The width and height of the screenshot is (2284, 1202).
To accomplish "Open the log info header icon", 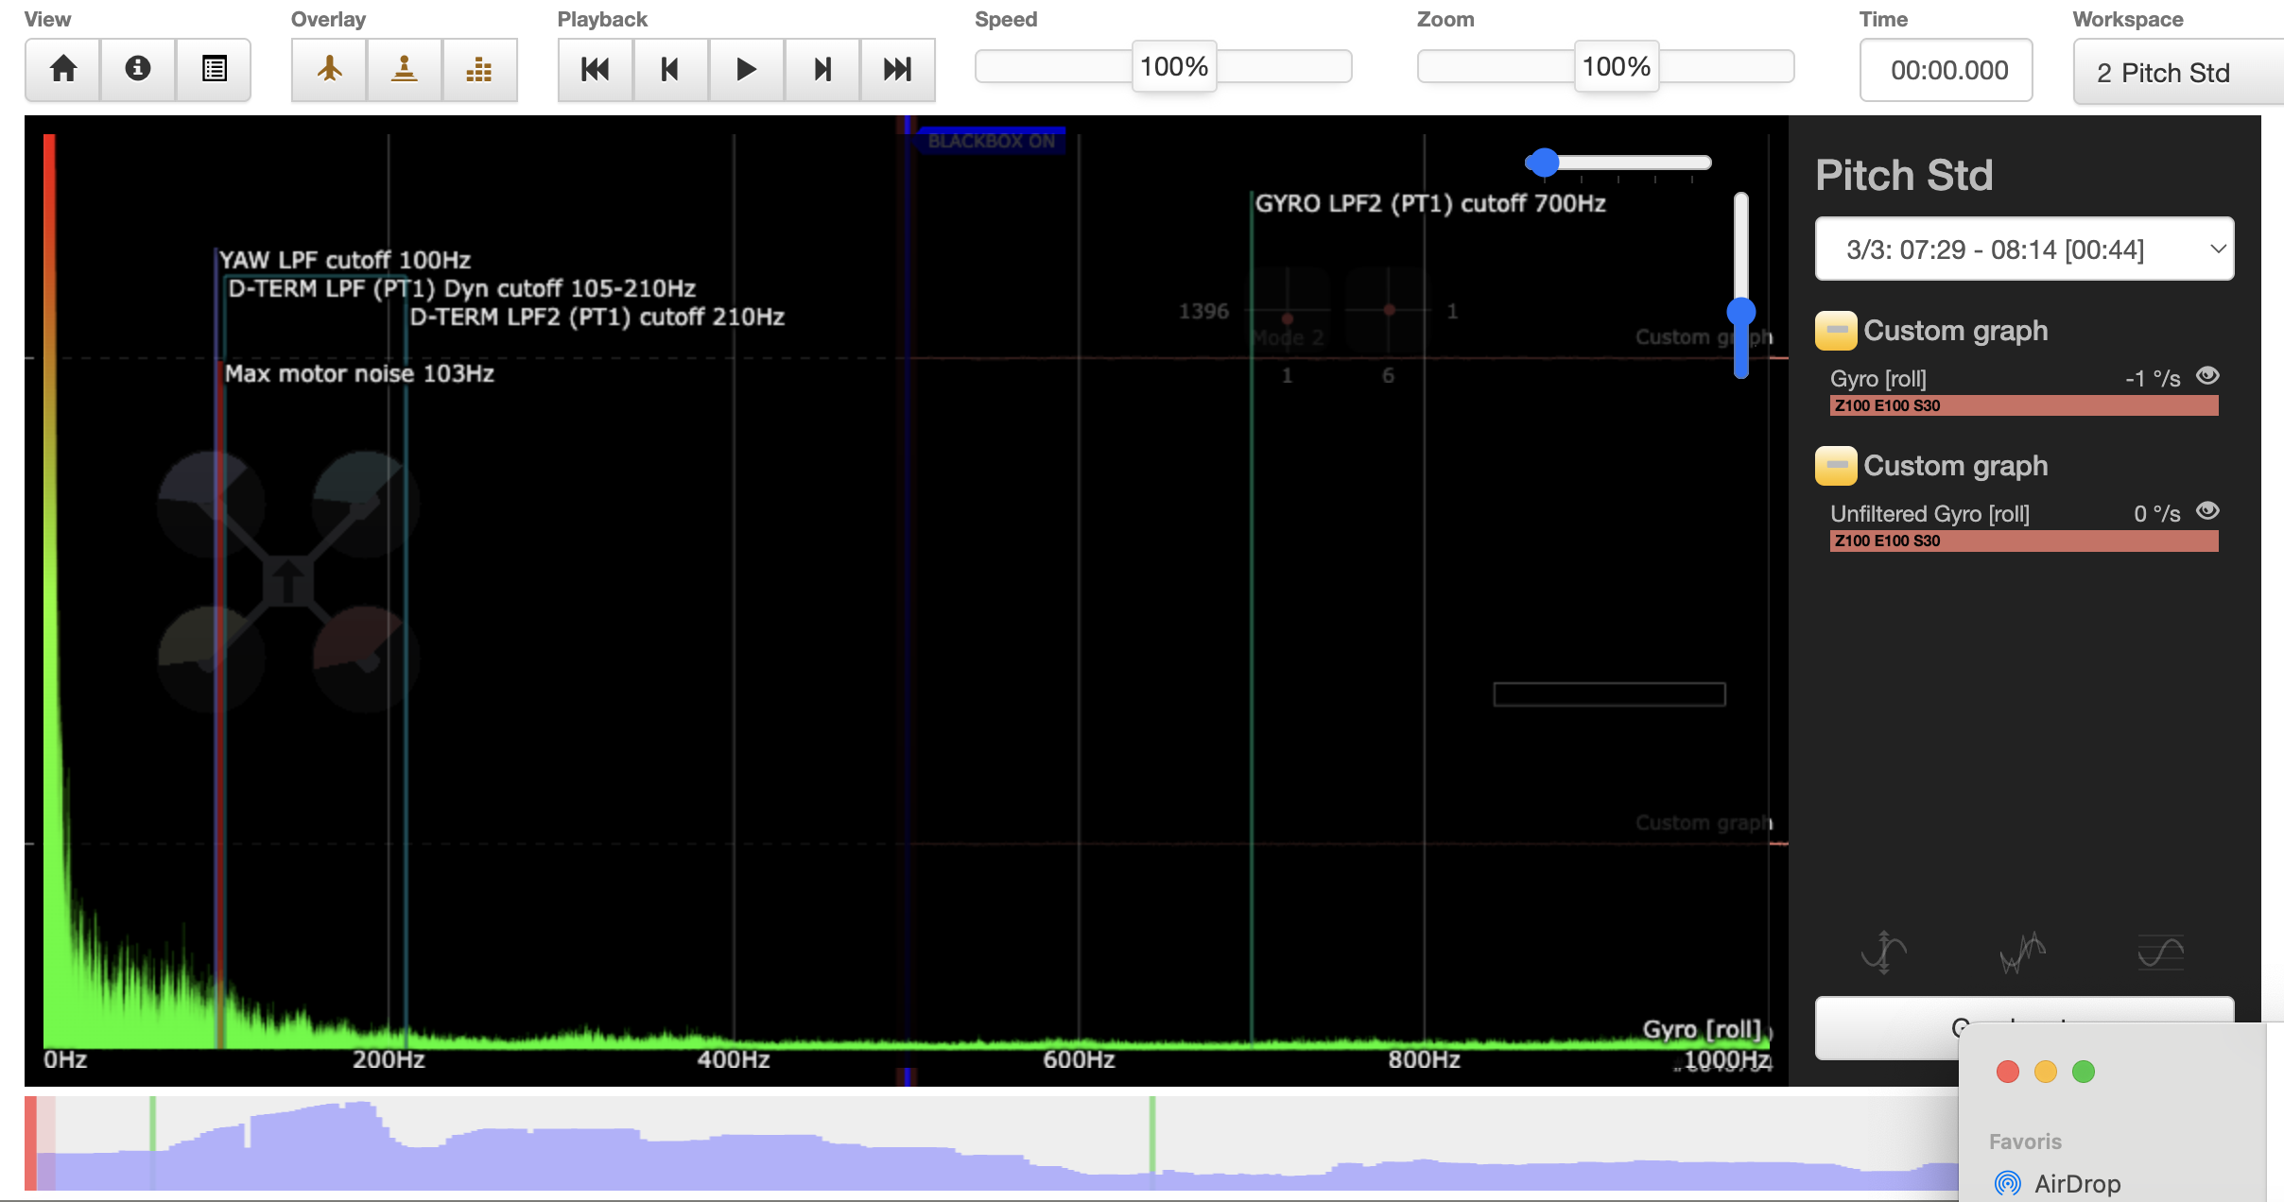I will [x=138, y=69].
